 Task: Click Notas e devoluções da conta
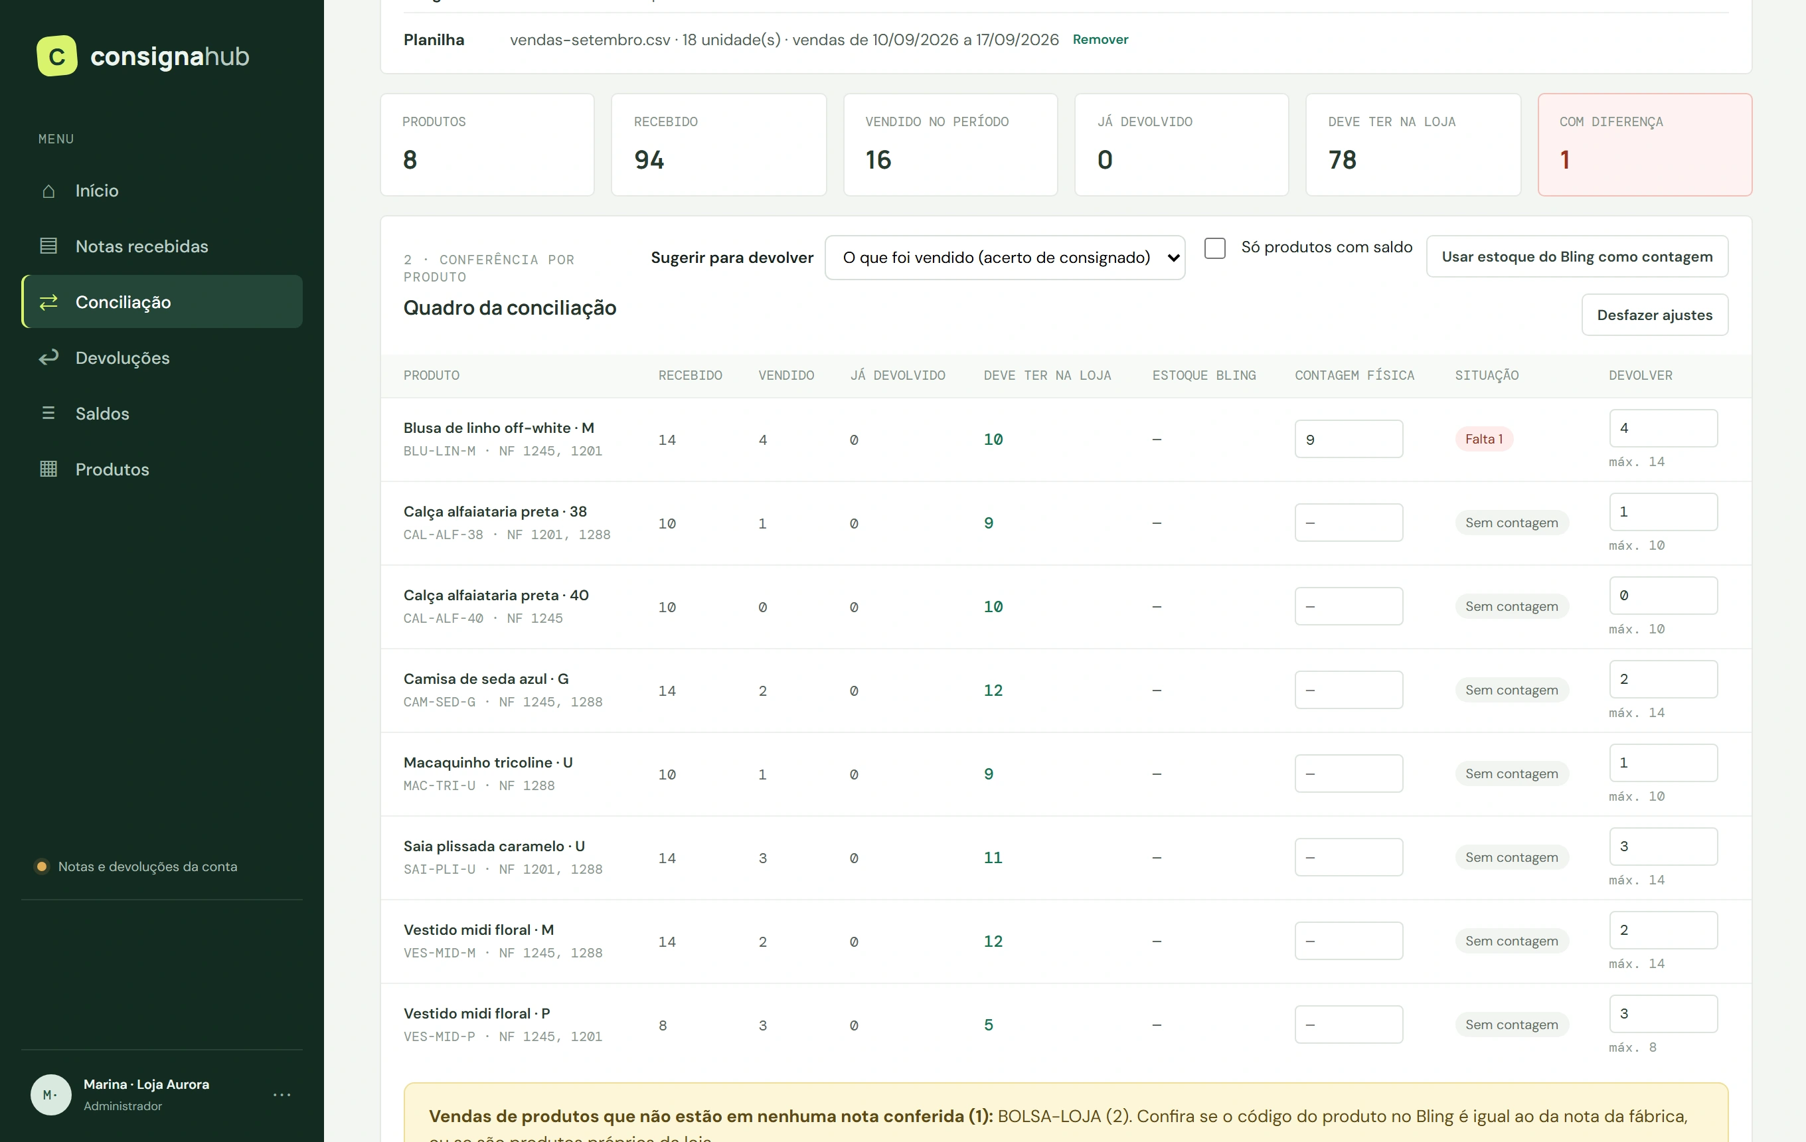(148, 866)
